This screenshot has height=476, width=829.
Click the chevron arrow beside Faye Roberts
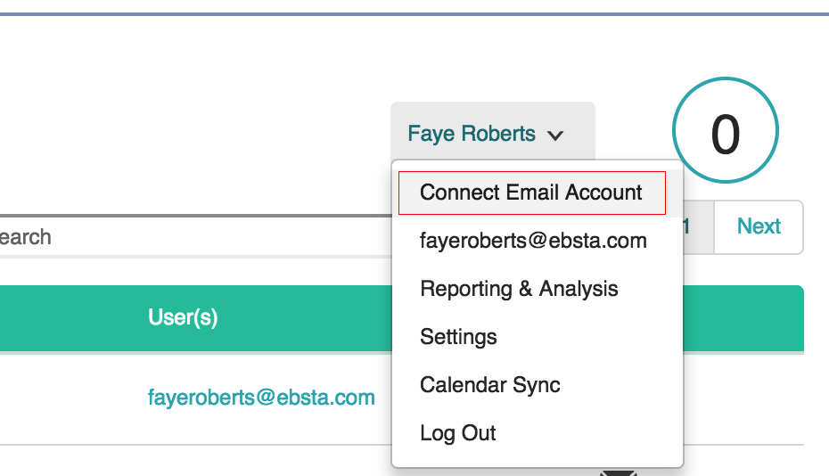pos(555,135)
